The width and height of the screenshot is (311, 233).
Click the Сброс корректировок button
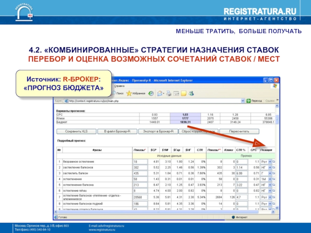click(x=199, y=131)
